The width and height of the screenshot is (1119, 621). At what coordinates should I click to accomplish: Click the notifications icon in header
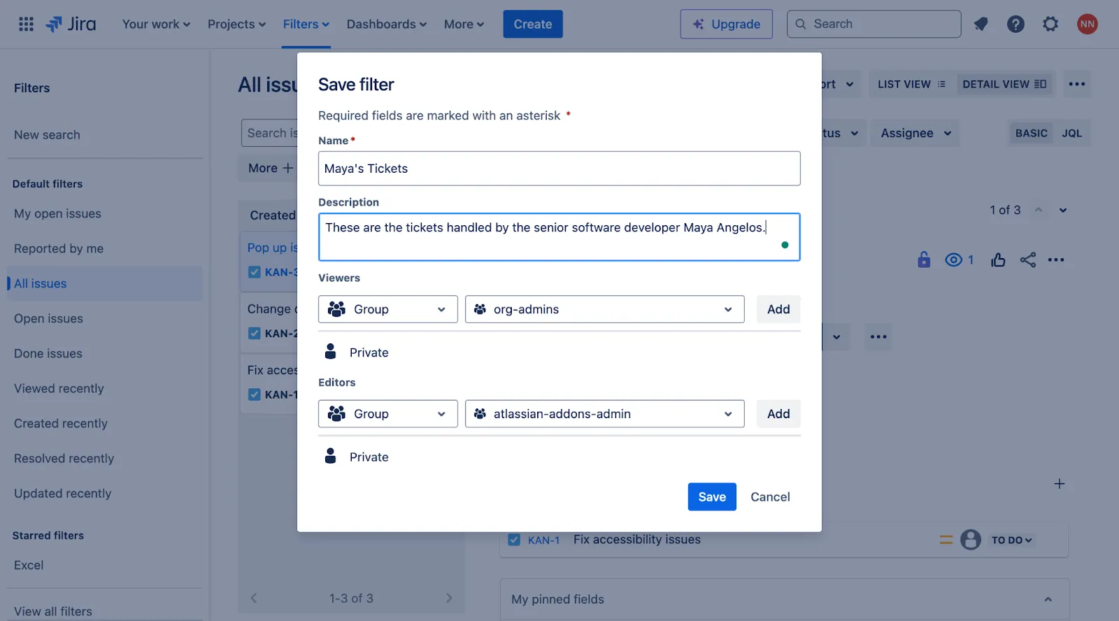(x=981, y=24)
